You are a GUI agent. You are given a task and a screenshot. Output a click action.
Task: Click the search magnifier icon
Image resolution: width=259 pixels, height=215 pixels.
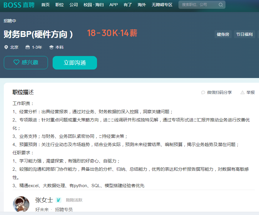[220, 5]
